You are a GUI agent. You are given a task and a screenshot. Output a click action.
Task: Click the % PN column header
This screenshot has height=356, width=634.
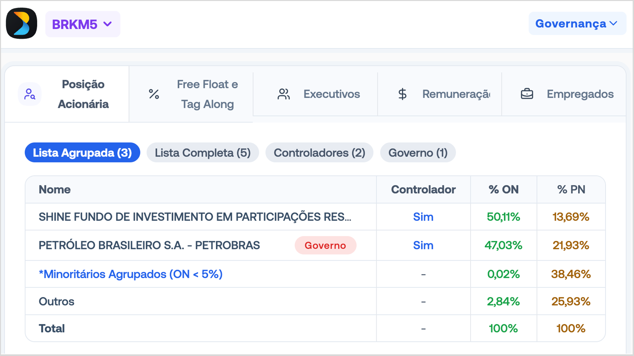point(571,190)
